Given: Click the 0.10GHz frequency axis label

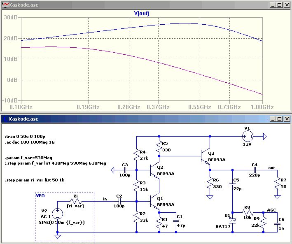Looking at the screenshot, I should [21, 107].
